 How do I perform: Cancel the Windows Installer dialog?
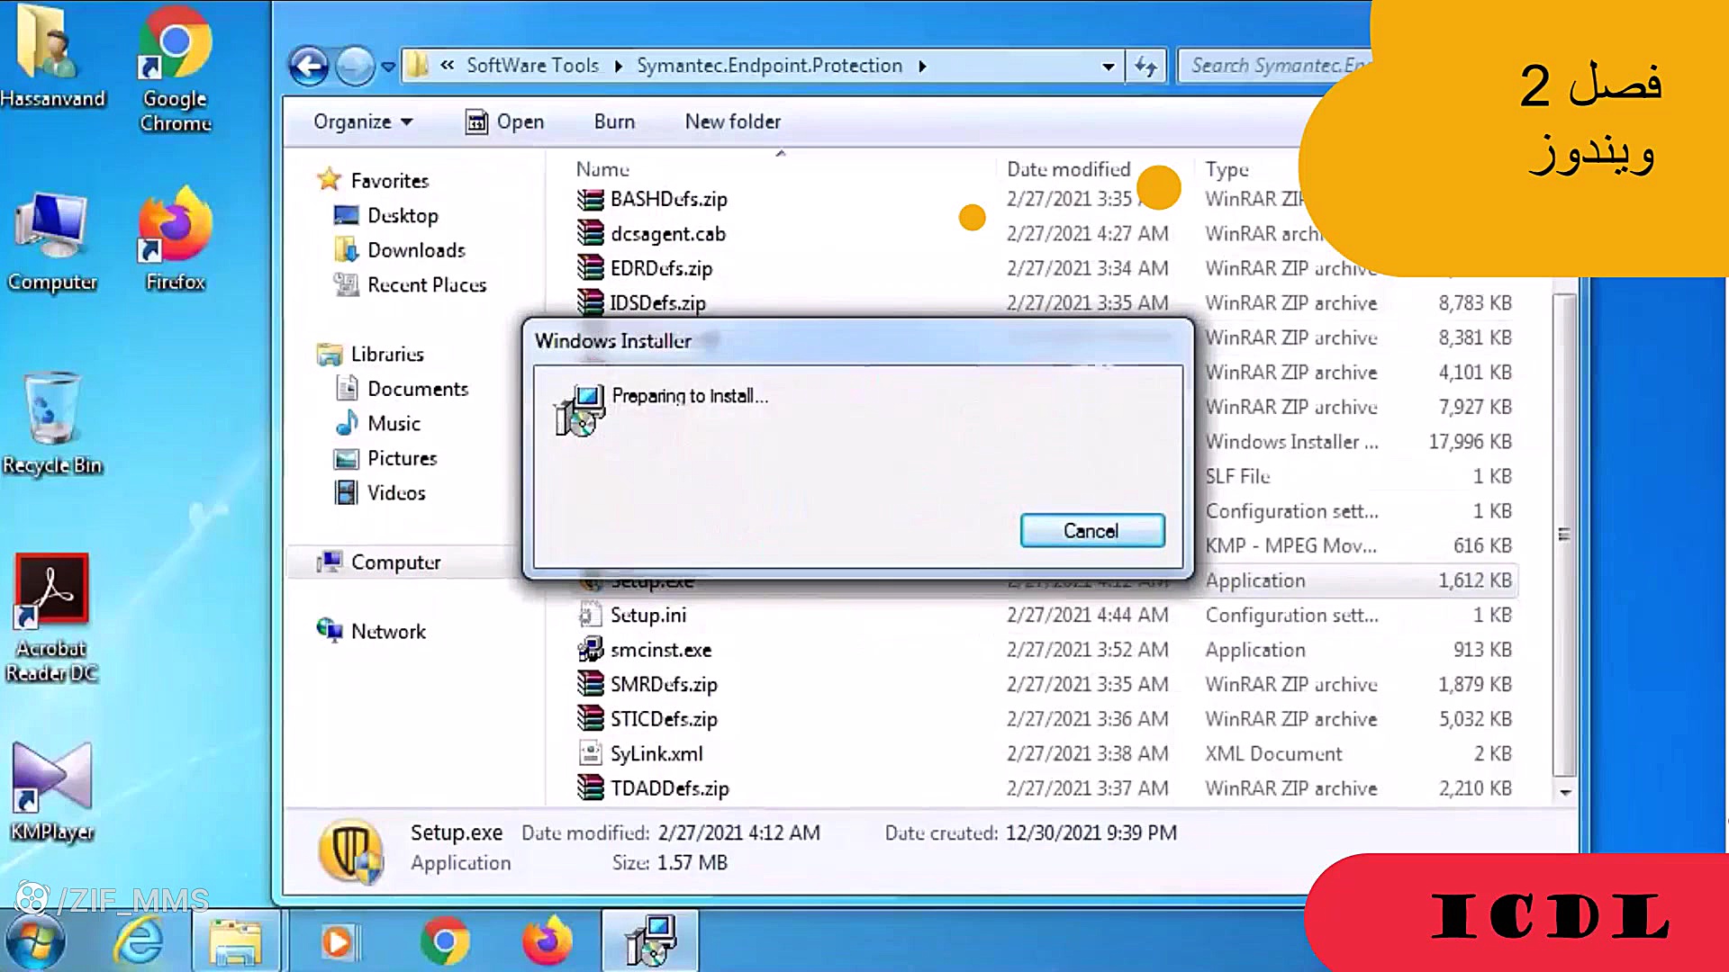(1091, 530)
